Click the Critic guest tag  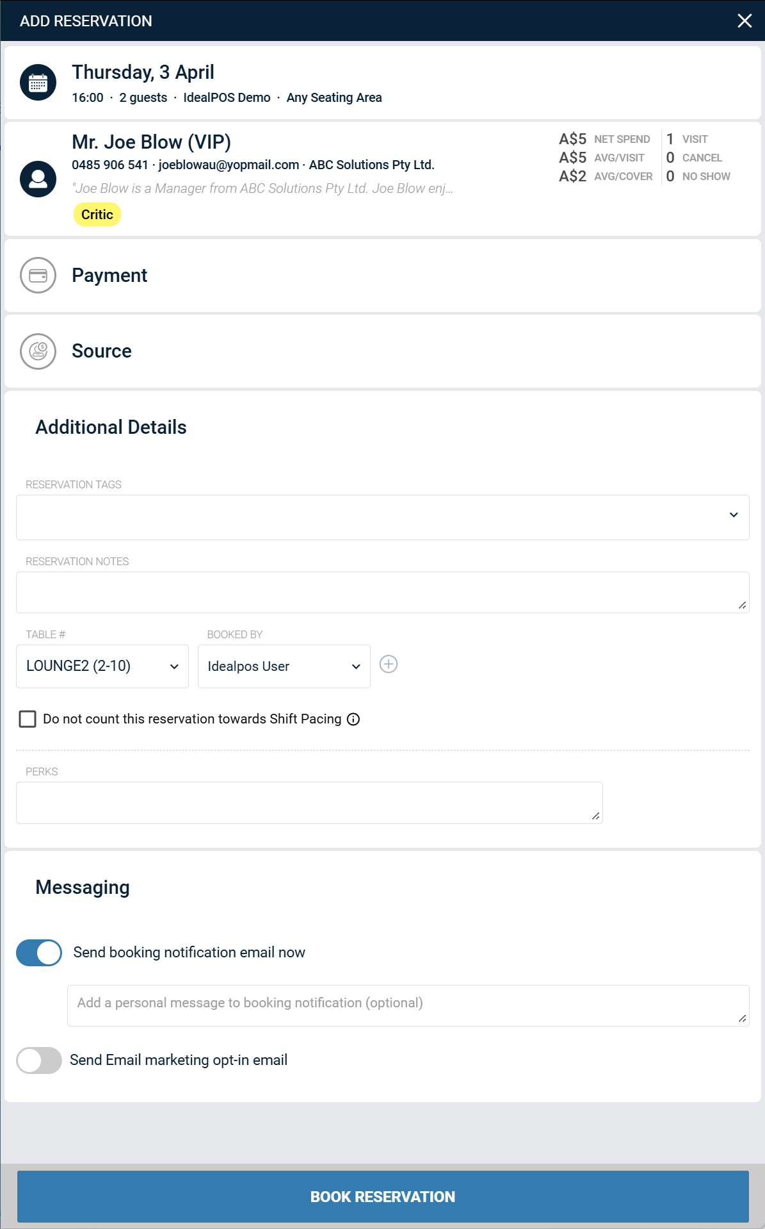tap(97, 215)
